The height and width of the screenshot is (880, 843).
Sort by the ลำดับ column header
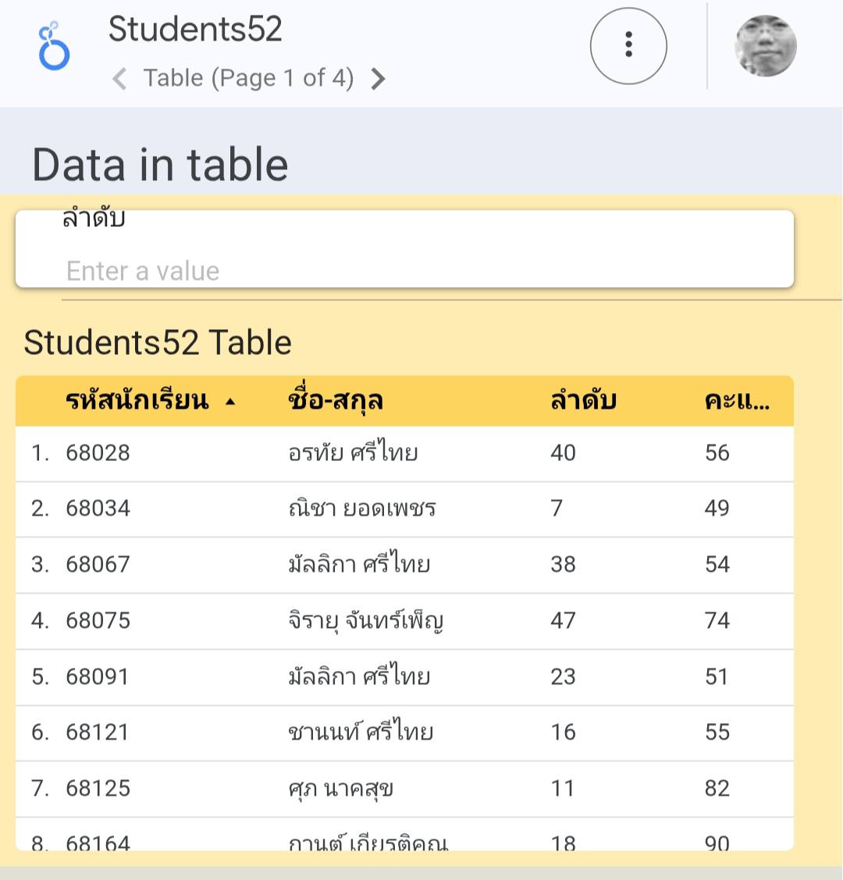[x=583, y=401]
